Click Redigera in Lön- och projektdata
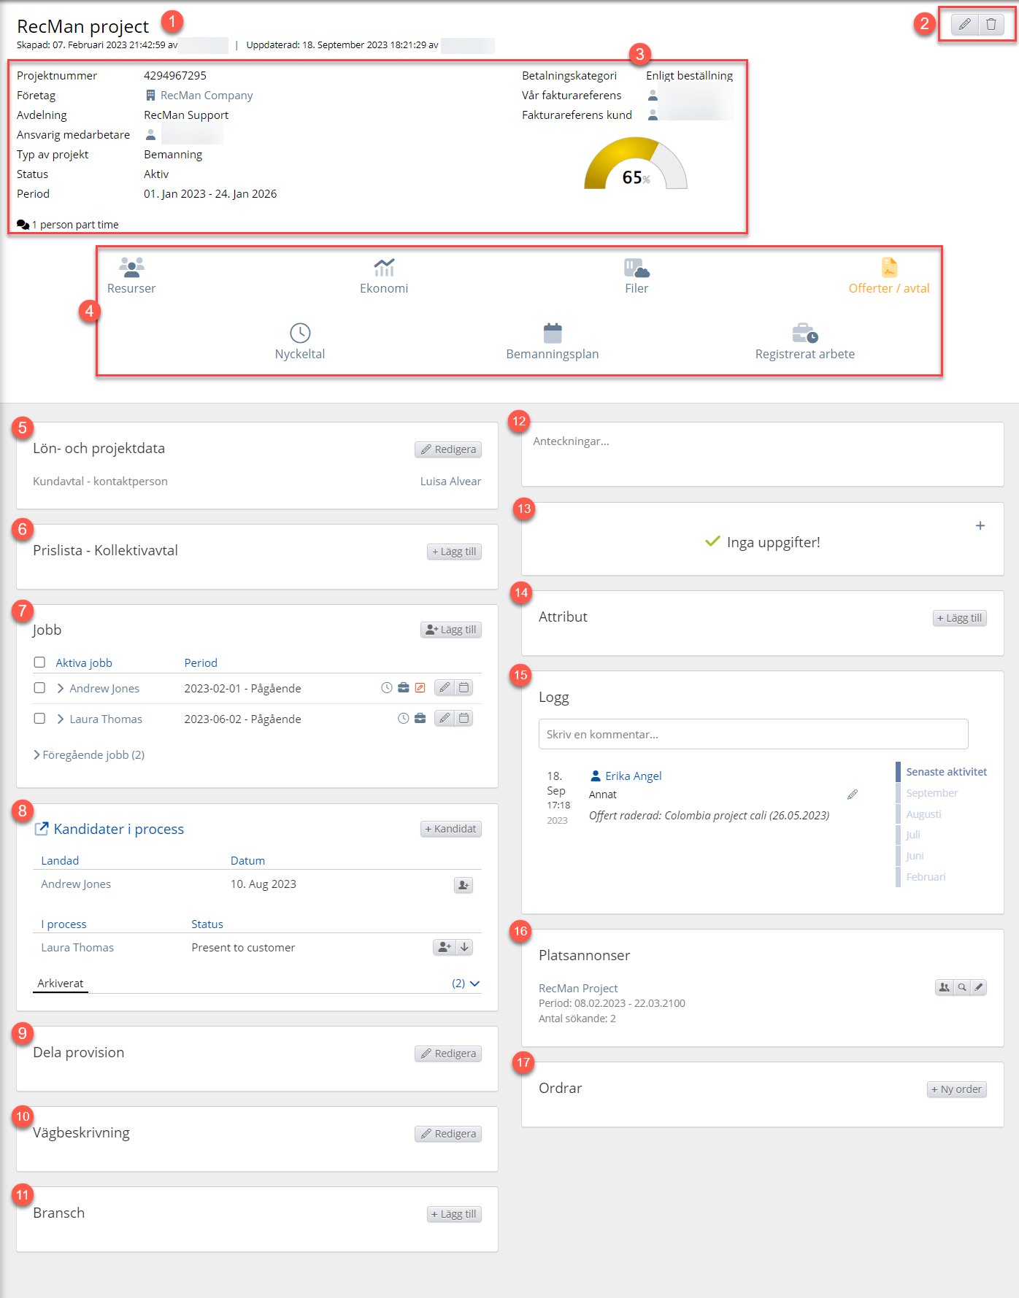 tap(448, 449)
